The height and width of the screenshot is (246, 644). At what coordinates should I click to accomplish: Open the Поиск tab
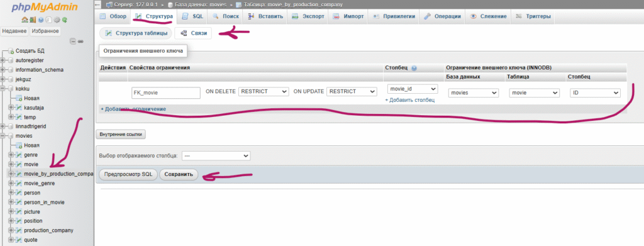[226, 17]
